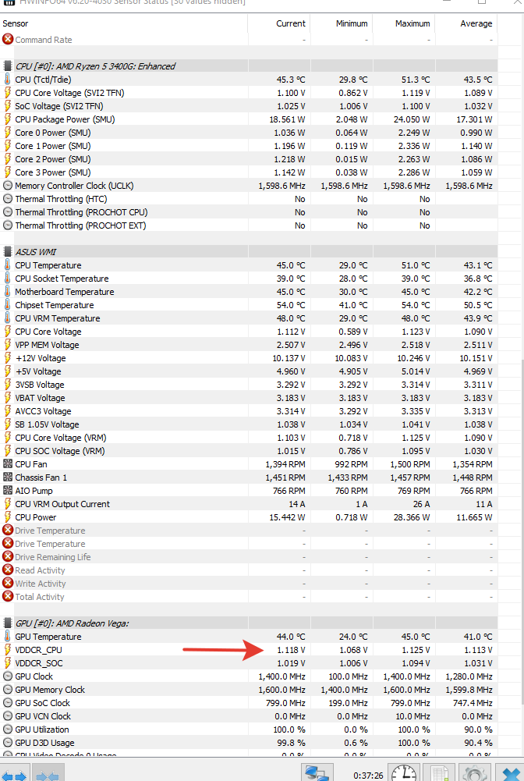524x781 pixels.
Task: Click the shrink columns arrows icon
Action: tap(48, 773)
